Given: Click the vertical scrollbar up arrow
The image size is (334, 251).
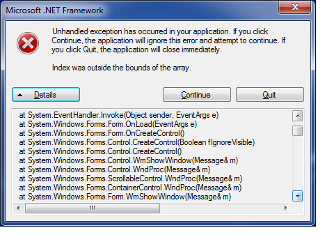Looking at the screenshot, I should tap(298, 116).
